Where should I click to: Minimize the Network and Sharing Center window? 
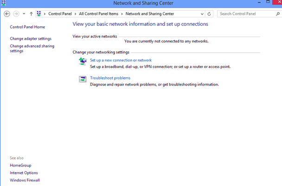pyautogui.click(x=259, y=2)
